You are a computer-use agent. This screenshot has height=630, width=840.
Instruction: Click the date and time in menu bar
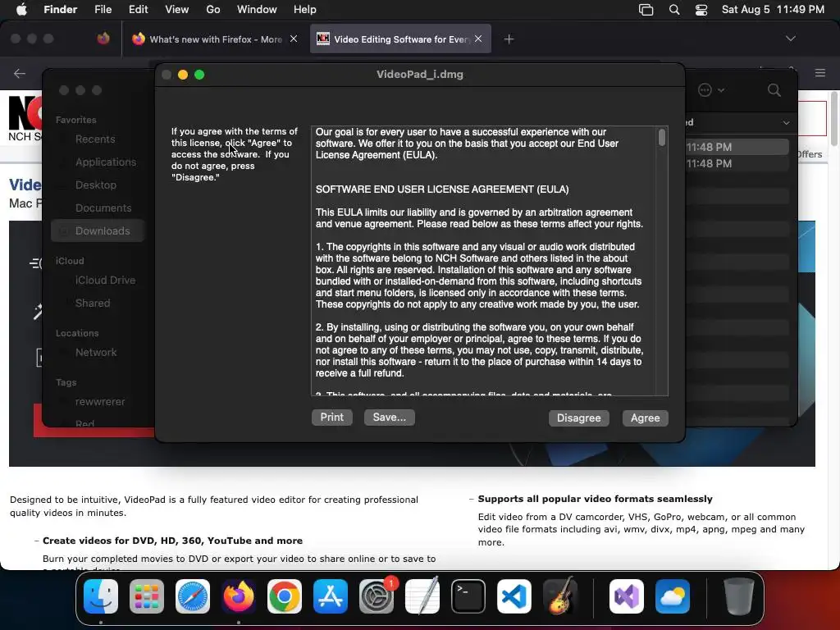coord(773,9)
